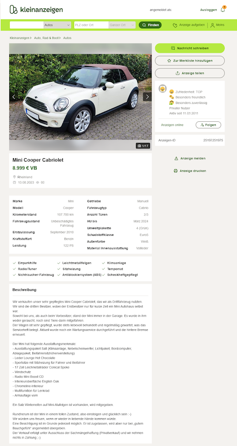The height and width of the screenshot is (446, 237).
Task: Click Nachricht schreiben button
Action: click(190, 48)
